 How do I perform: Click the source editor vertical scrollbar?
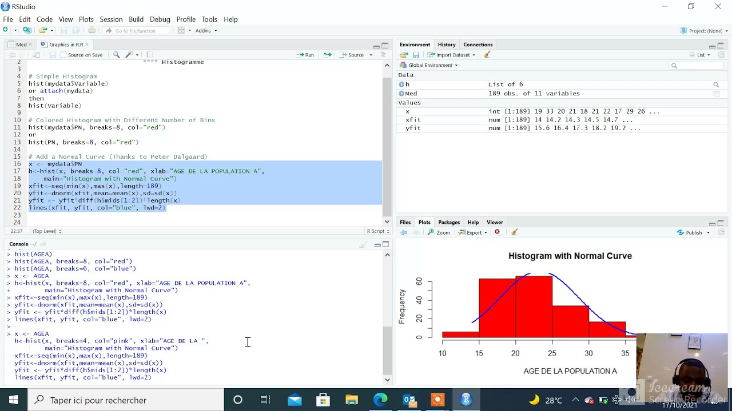point(387,143)
